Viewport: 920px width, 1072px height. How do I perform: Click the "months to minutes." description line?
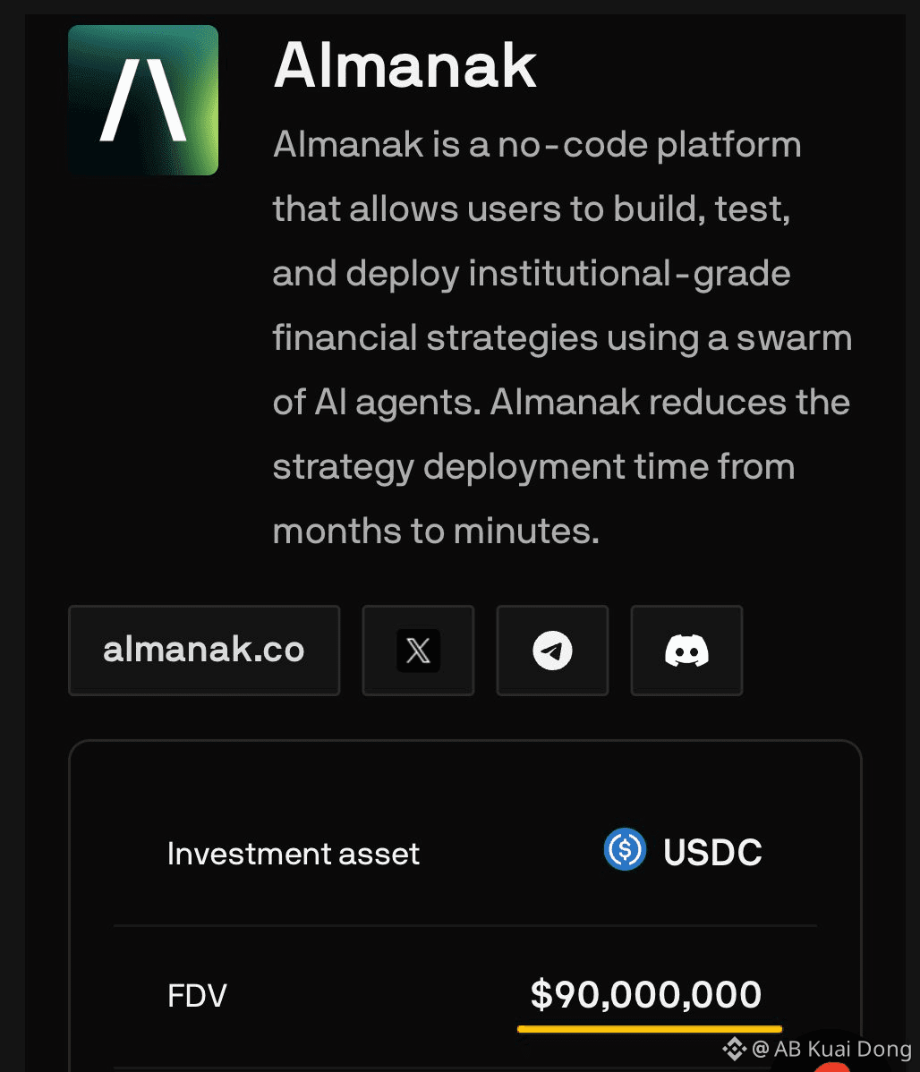click(x=436, y=532)
